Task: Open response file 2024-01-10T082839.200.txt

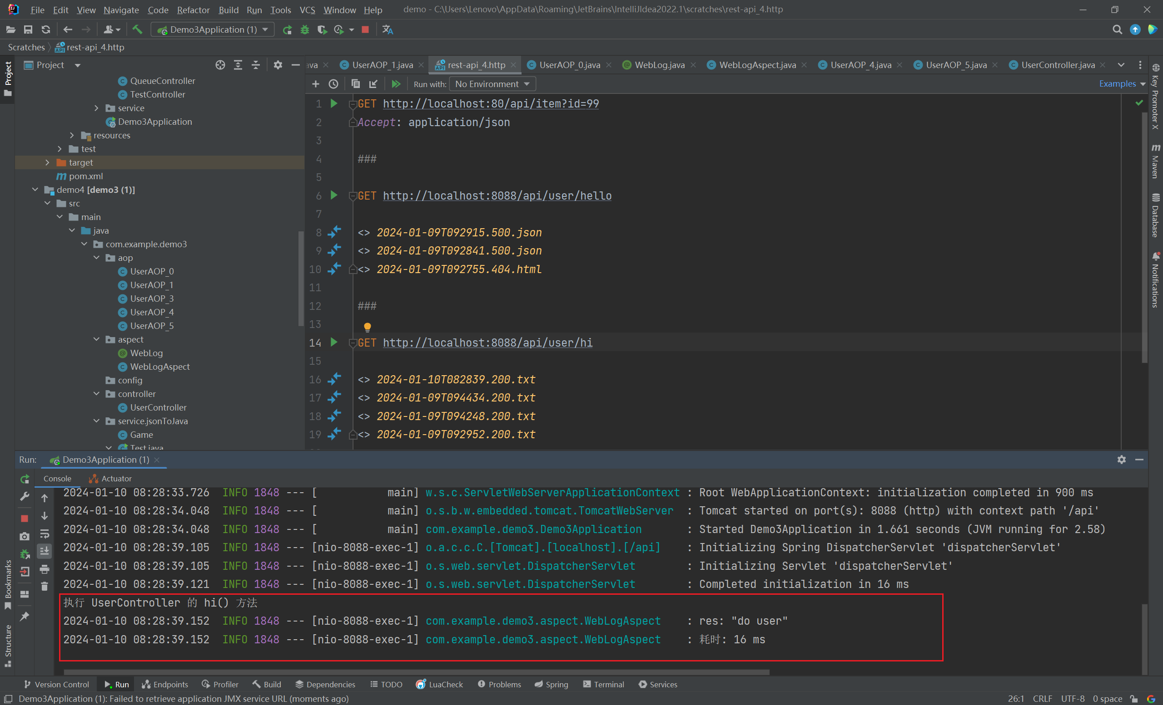Action: pyautogui.click(x=456, y=379)
